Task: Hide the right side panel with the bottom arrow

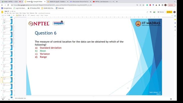Action: [175, 99]
